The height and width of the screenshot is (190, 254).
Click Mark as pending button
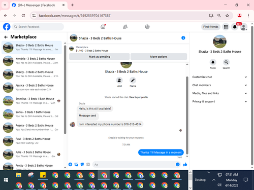click(100, 57)
